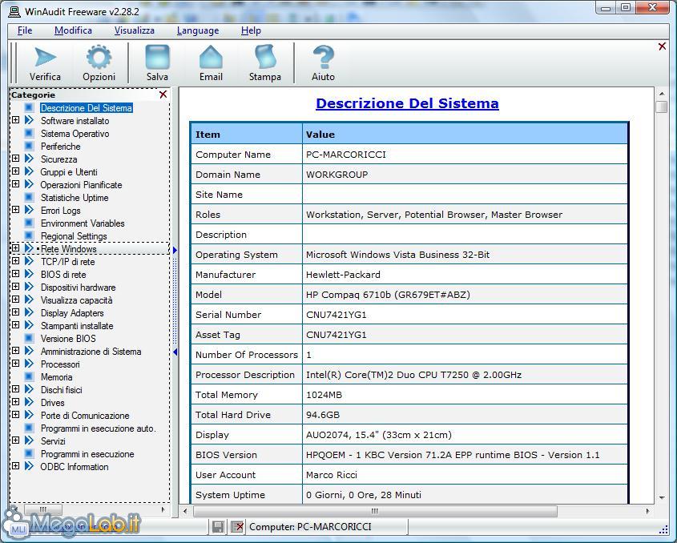Click the PC-MARCORICCI computer name value
Screen dimensions: 677x543
click(346, 155)
